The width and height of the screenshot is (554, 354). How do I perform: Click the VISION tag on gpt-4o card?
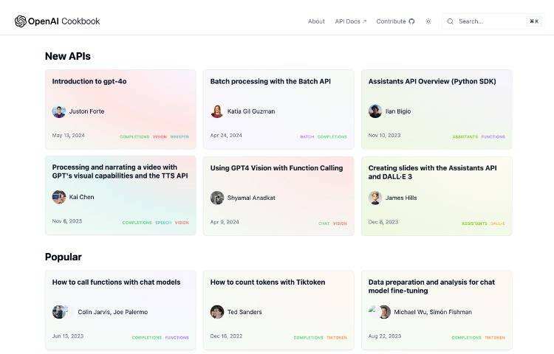tap(160, 136)
